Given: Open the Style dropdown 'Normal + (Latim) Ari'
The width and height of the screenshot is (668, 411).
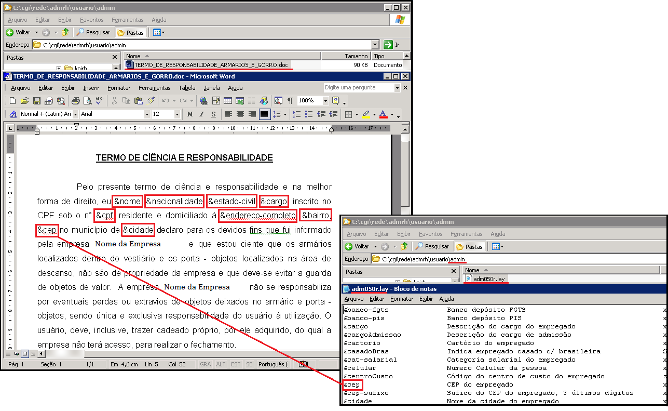Looking at the screenshot, I should point(75,114).
